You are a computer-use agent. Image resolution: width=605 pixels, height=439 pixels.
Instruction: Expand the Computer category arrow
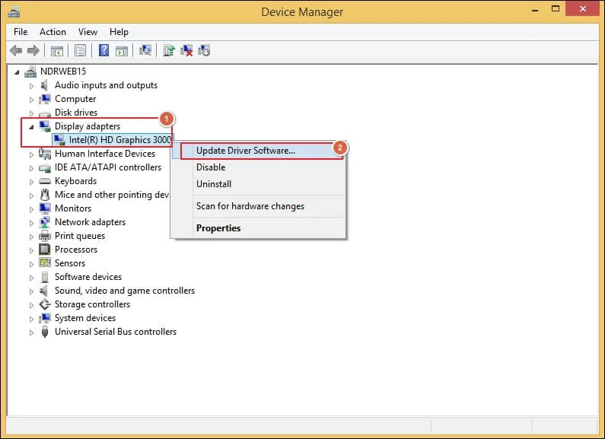pyautogui.click(x=31, y=100)
